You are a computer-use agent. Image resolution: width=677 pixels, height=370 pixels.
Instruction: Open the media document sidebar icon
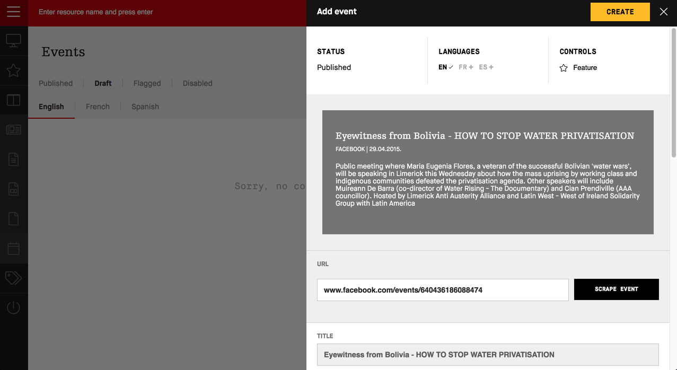(x=14, y=189)
